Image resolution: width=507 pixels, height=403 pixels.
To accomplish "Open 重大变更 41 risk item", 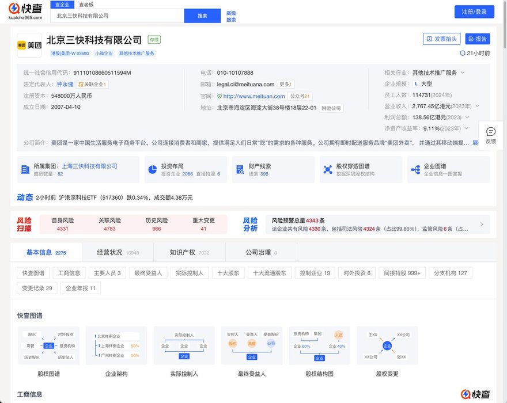I will coord(203,225).
